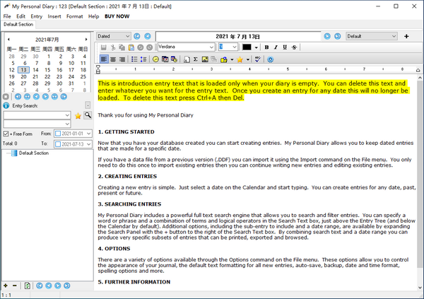This screenshot has width=424, height=299.
Task: Select Default Section in the entry tree
Action: pos(34,153)
